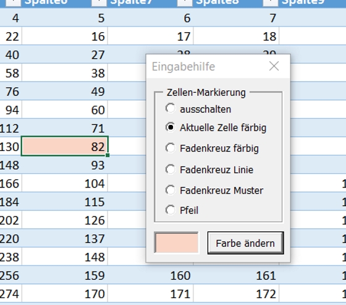The height and width of the screenshot is (305, 346).
Task: Click the 'Farbe ändern' button
Action: [245, 243]
